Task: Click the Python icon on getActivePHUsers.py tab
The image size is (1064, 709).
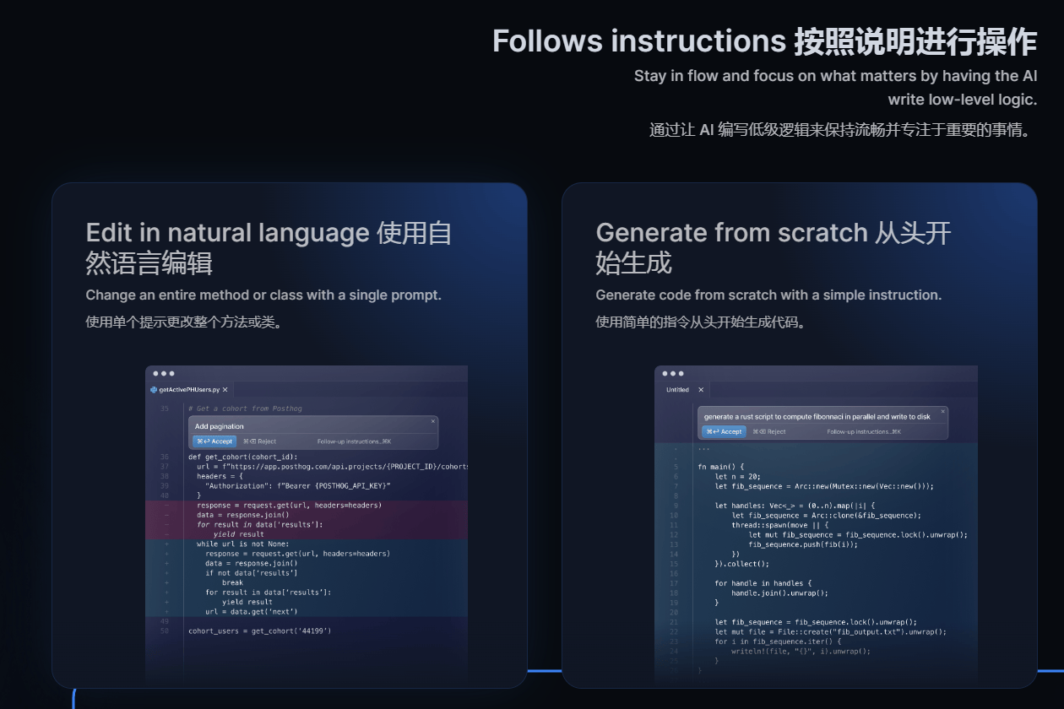Action: tap(153, 390)
